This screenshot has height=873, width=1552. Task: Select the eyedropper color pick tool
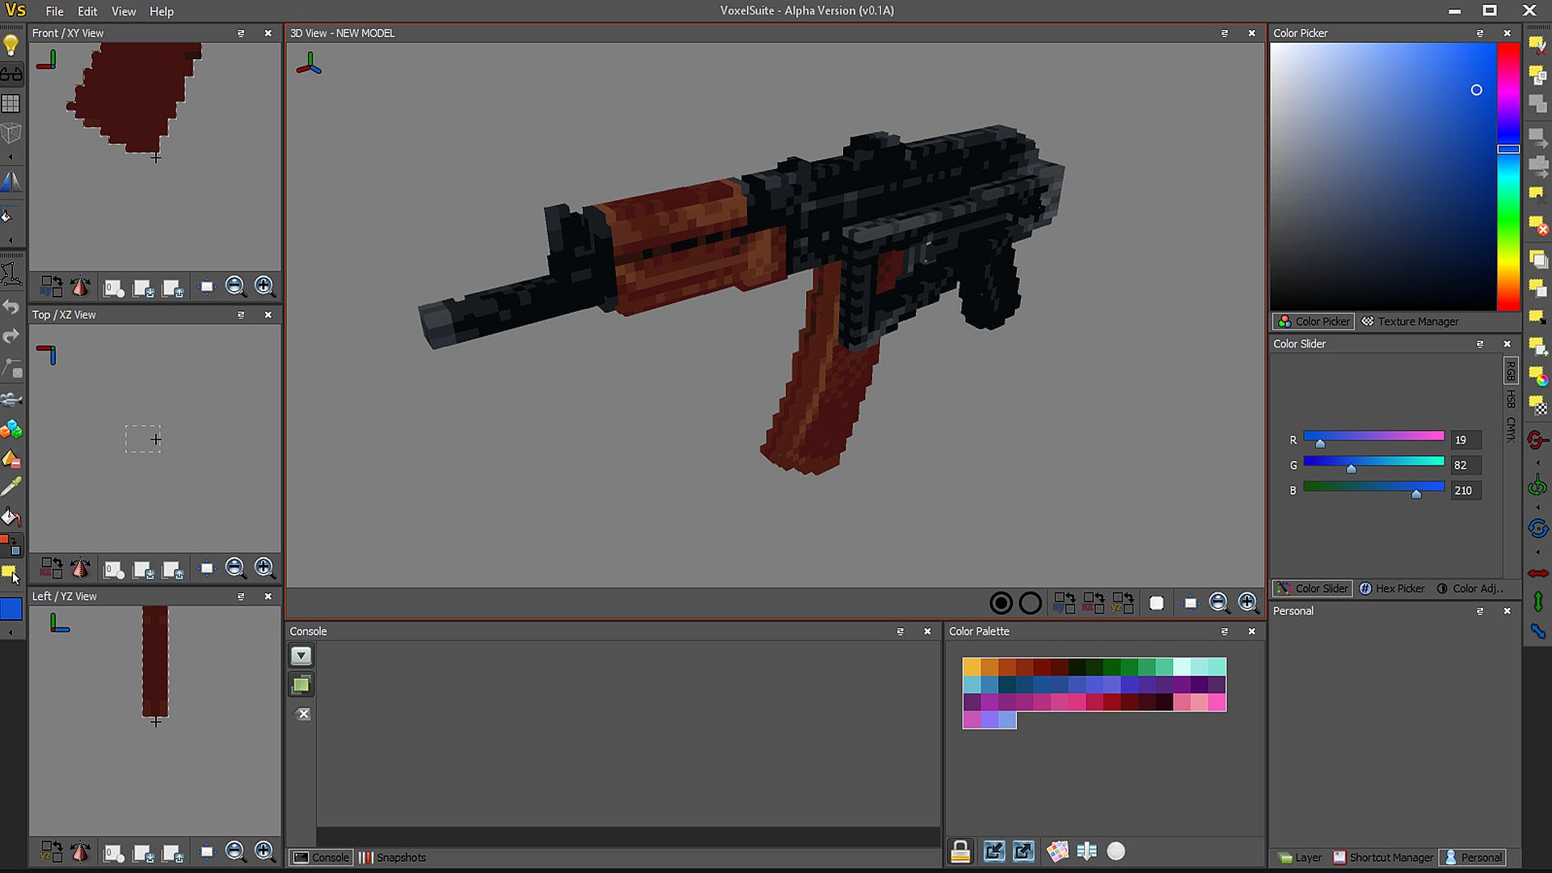click(x=11, y=487)
